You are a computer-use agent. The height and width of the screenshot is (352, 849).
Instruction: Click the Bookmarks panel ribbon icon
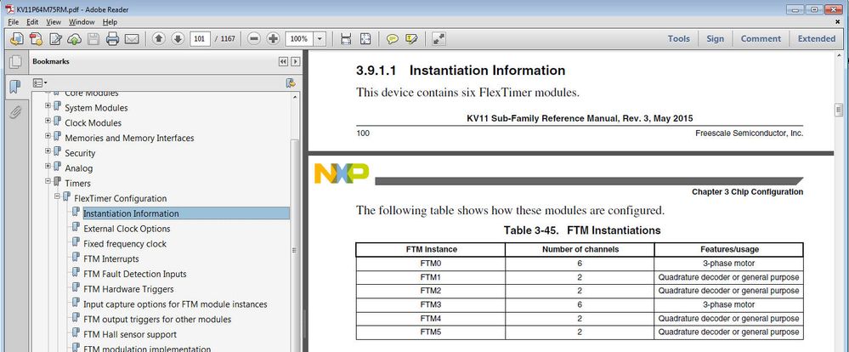point(15,87)
